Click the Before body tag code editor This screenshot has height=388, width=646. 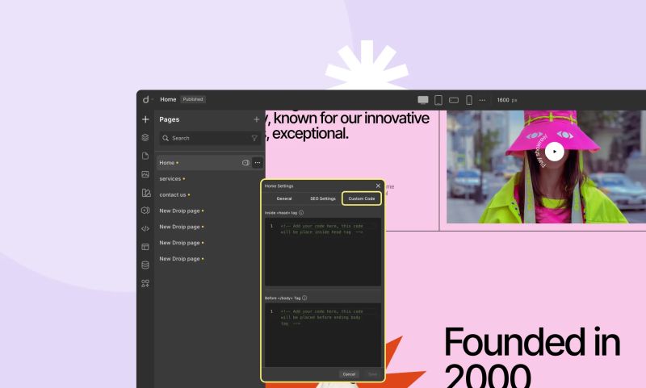coord(323,336)
